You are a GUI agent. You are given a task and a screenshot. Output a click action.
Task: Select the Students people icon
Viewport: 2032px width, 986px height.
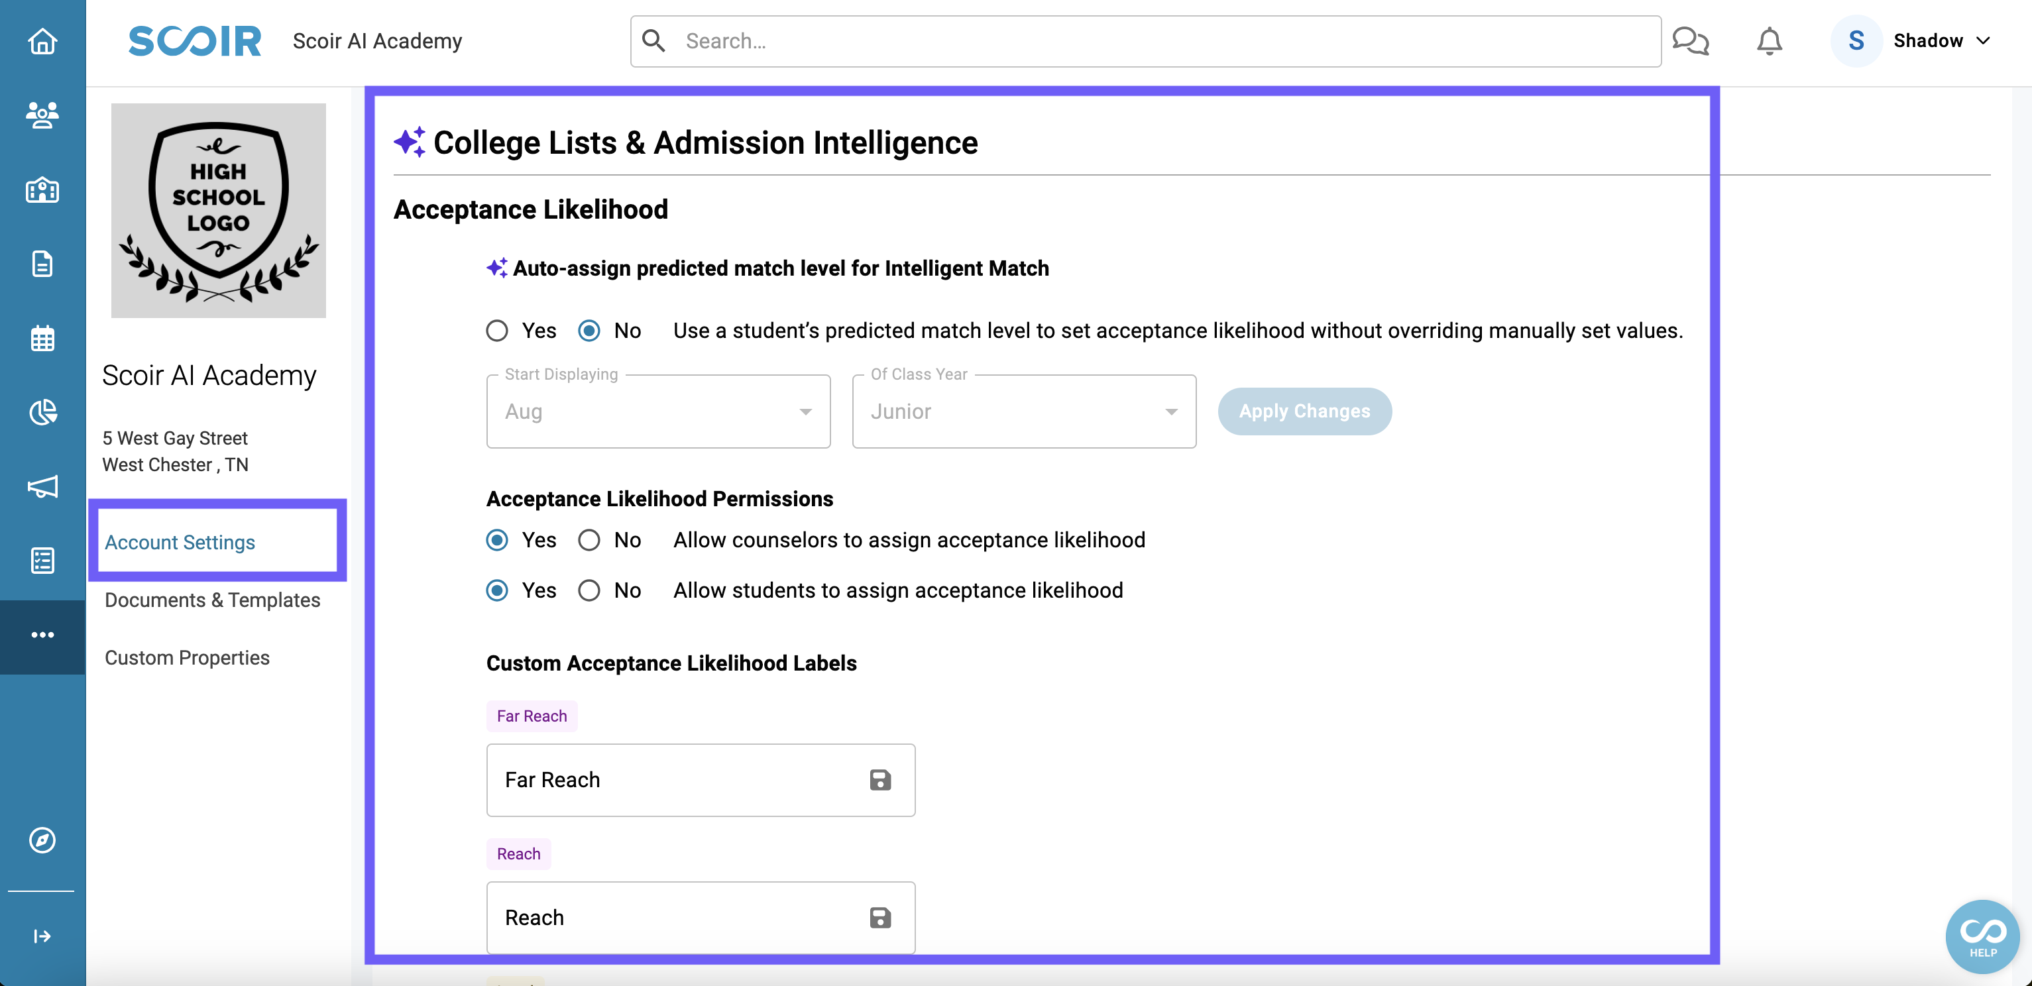tap(41, 115)
